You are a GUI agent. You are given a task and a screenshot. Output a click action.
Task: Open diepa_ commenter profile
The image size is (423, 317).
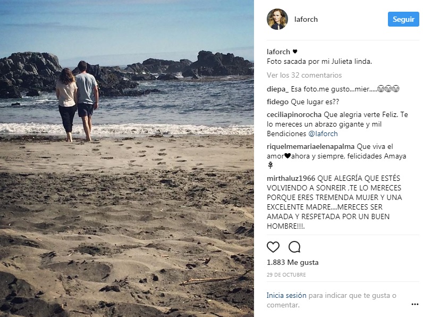tap(277, 89)
